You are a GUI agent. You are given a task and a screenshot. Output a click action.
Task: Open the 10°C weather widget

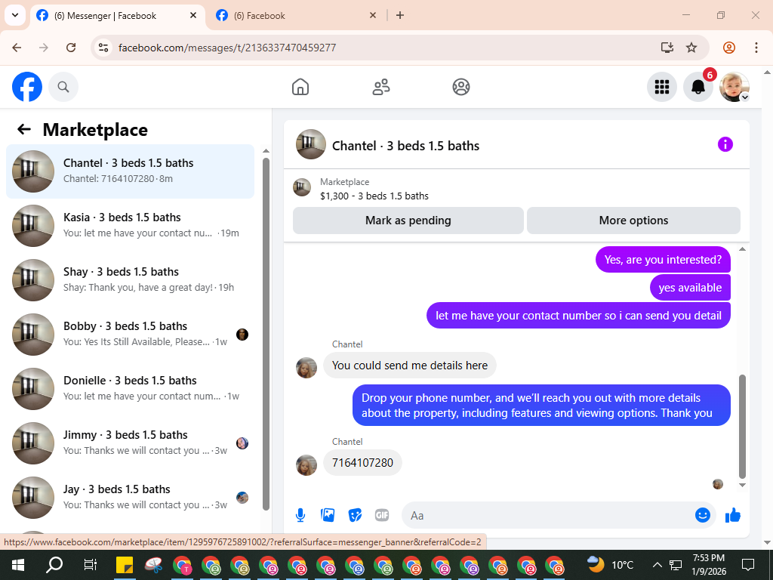pyautogui.click(x=610, y=565)
